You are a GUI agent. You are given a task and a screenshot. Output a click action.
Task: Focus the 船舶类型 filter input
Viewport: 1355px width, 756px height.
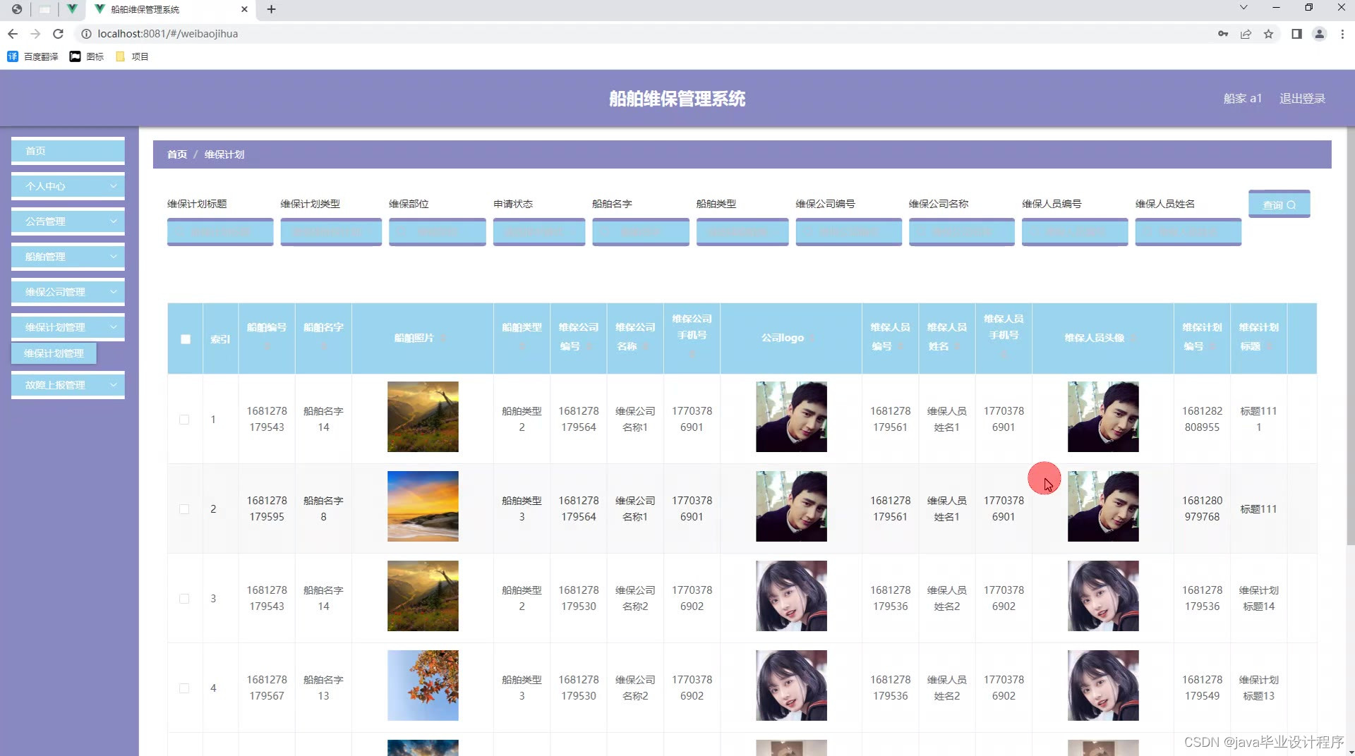coord(742,232)
